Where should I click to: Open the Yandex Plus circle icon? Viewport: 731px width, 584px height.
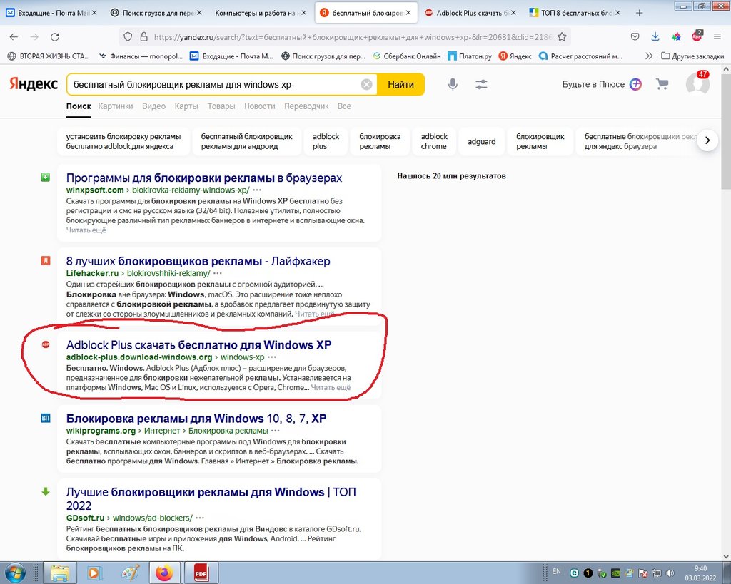click(635, 84)
